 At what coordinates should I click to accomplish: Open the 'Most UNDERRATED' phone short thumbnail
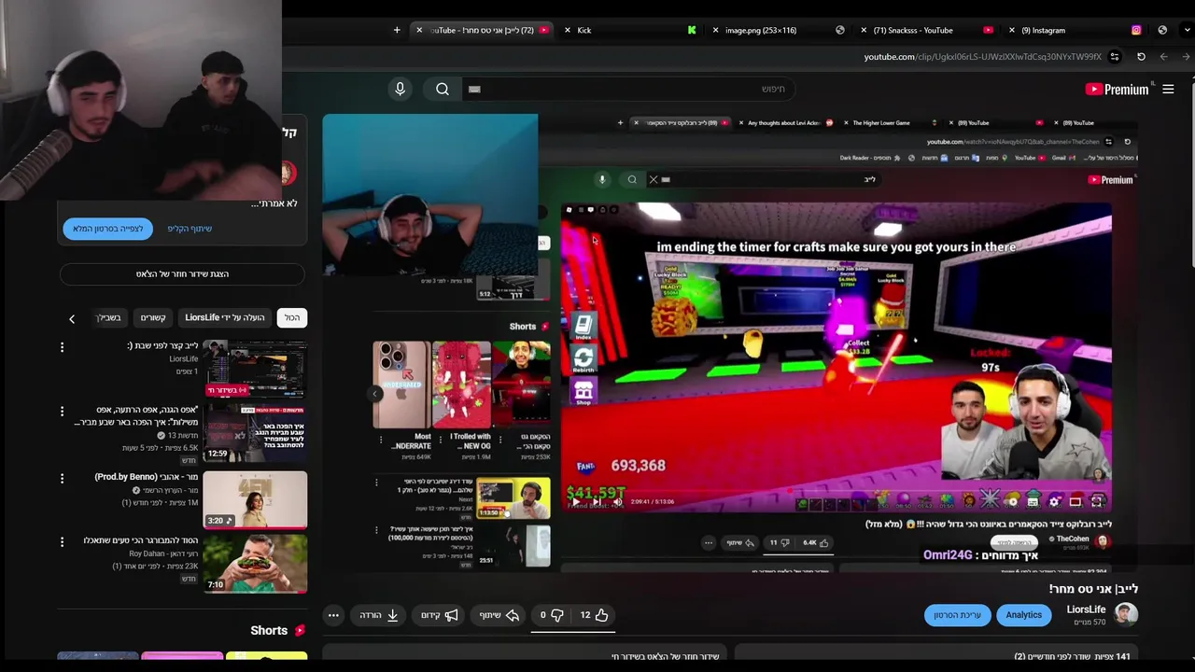(402, 385)
